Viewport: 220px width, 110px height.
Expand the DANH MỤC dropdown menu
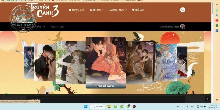pyautogui.click(x=118, y=10)
